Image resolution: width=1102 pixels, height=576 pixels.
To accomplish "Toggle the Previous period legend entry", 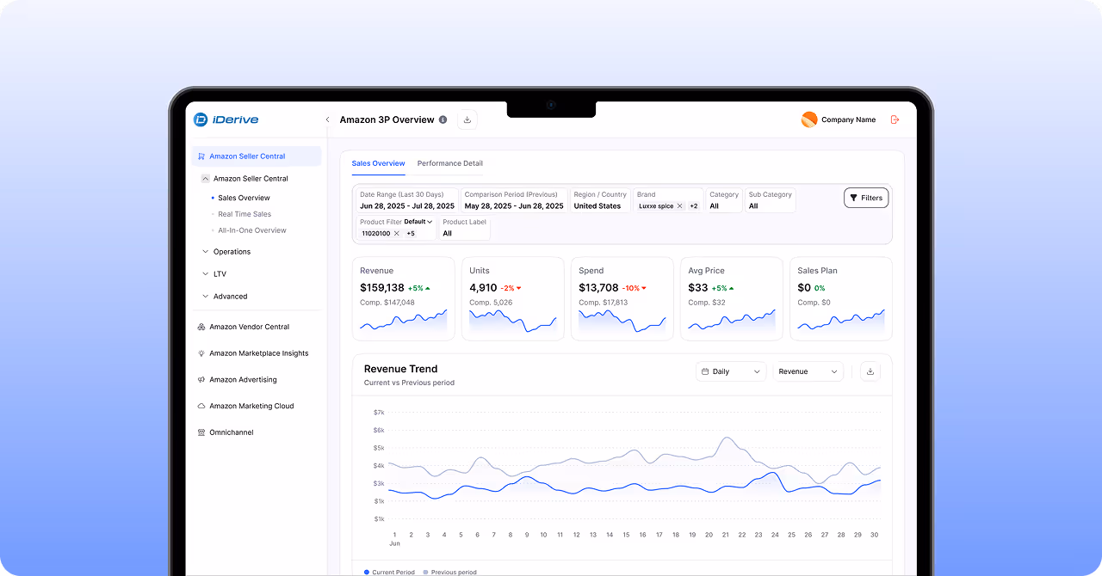I will click(449, 572).
